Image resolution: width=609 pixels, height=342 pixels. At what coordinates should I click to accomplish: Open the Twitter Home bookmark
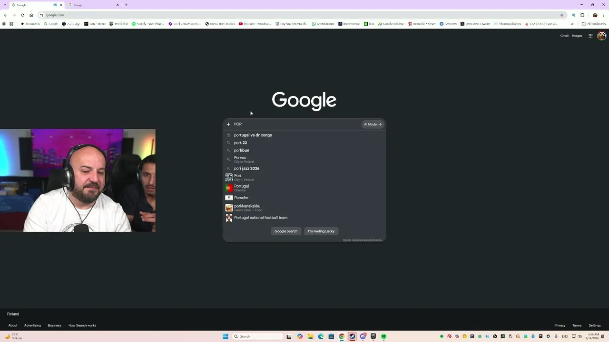coord(475,24)
